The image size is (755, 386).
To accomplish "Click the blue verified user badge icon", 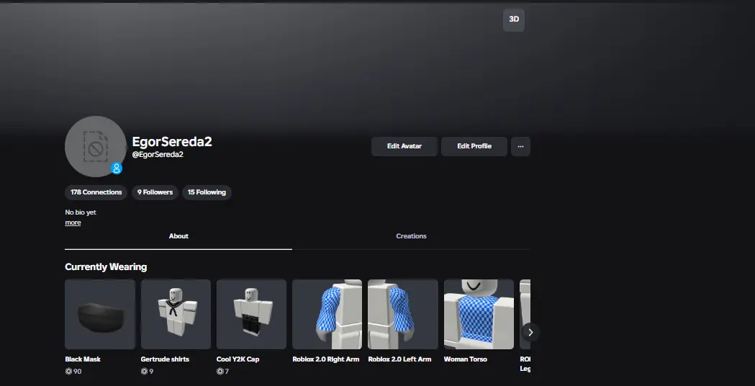I will pos(117,169).
